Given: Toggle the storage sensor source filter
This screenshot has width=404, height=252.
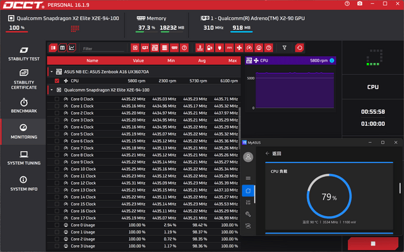Looking at the screenshot, I should pyautogui.click(x=164, y=48).
